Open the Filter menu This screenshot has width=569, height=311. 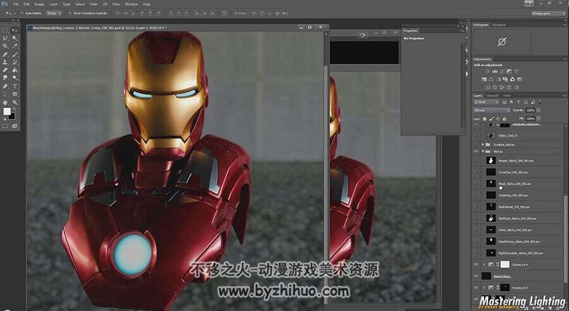tap(94, 4)
